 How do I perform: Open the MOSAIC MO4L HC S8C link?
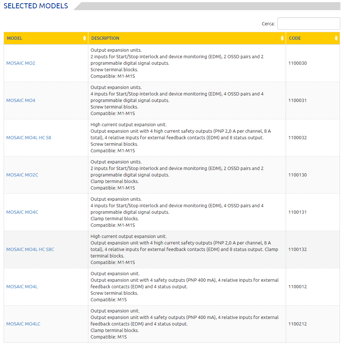(30, 250)
